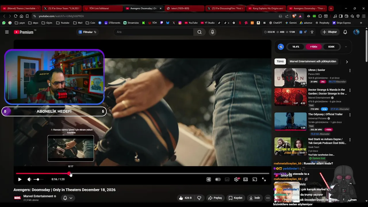Seek on the video progress bar
The image size is (368, 207).
(143, 173)
